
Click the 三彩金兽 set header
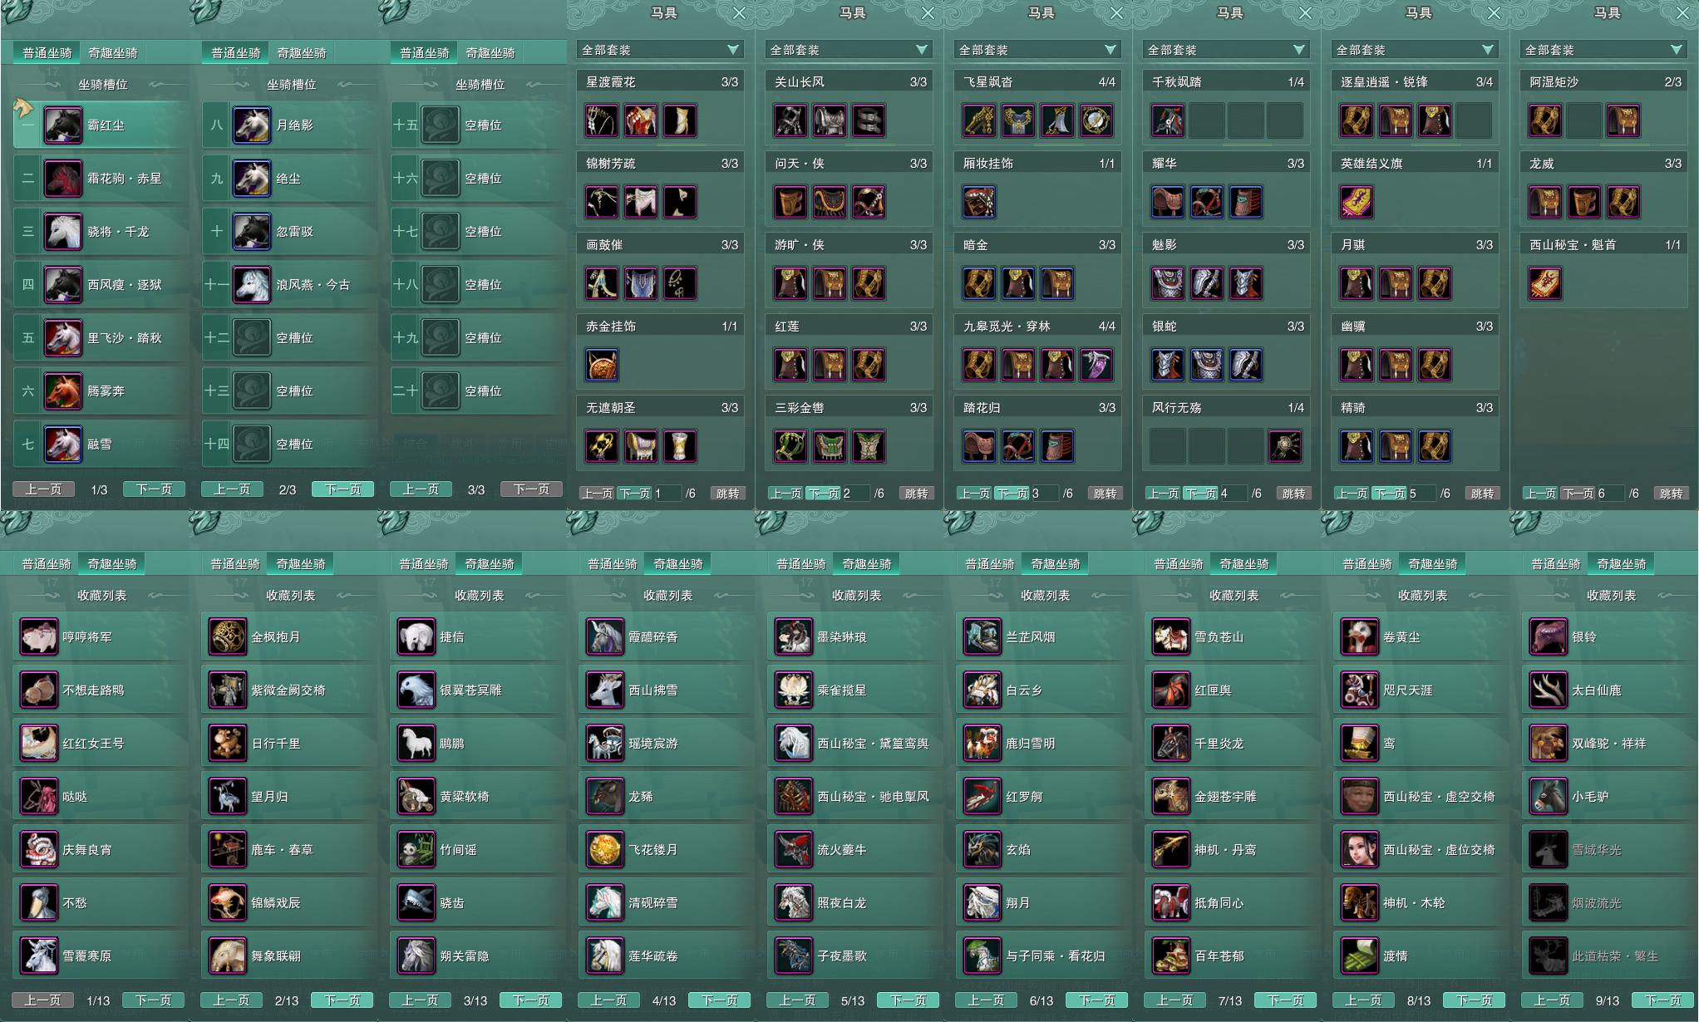[849, 408]
